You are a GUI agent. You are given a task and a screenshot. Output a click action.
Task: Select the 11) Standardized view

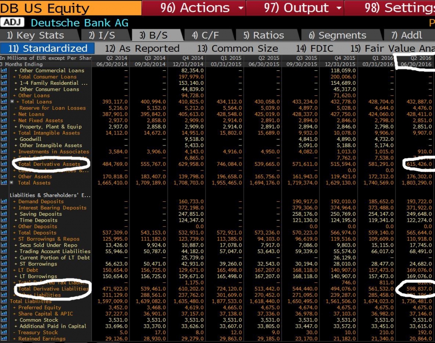tap(48, 48)
